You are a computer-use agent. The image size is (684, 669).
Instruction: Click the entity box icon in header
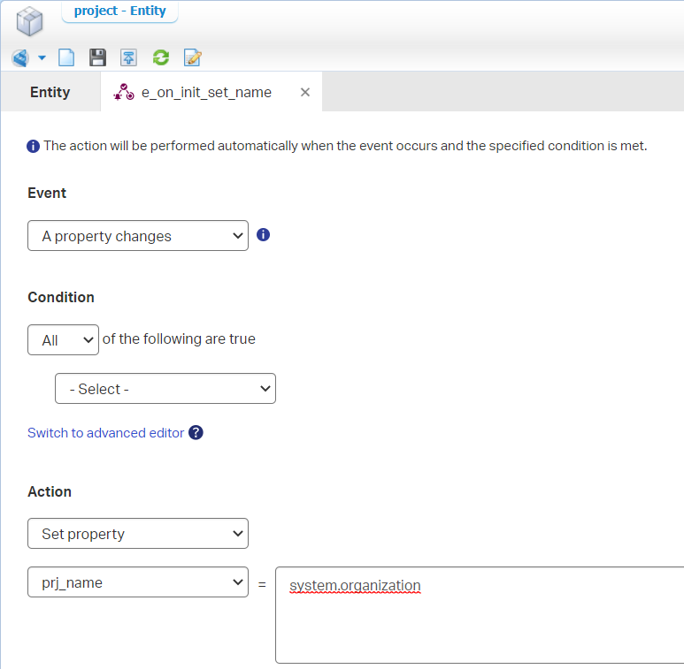29,21
